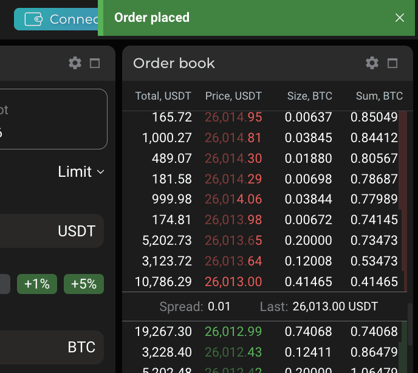Click the wallet icon on Connect button
The width and height of the screenshot is (418, 373).
coord(33,19)
